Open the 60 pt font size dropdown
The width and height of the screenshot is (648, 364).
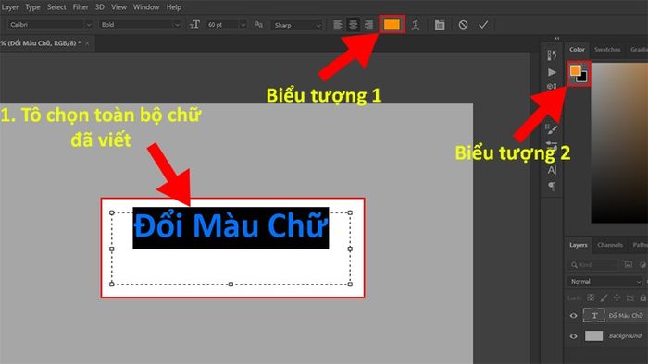[227, 25]
